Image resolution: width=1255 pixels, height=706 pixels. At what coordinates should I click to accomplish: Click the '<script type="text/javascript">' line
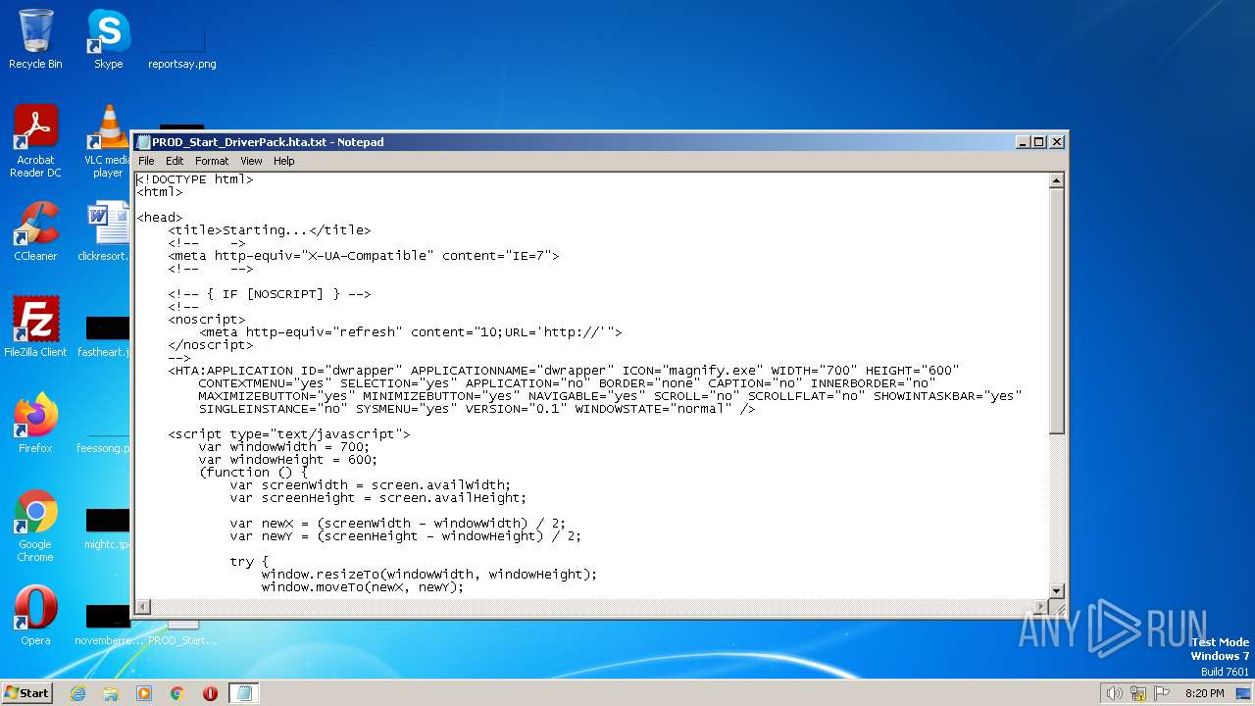289,434
